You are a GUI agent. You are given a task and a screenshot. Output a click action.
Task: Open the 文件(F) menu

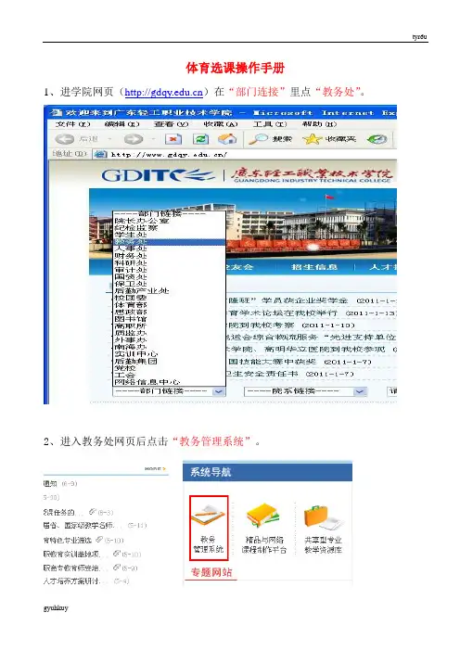73,124
